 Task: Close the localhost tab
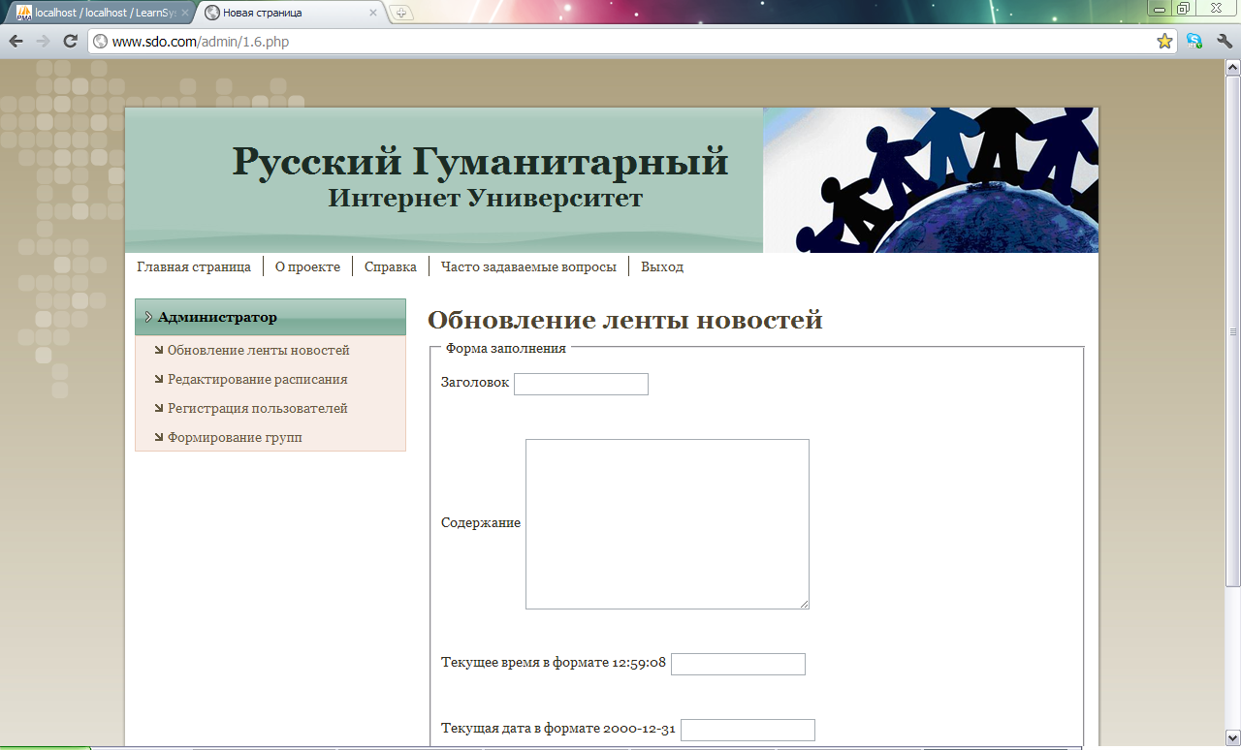coord(183,13)
